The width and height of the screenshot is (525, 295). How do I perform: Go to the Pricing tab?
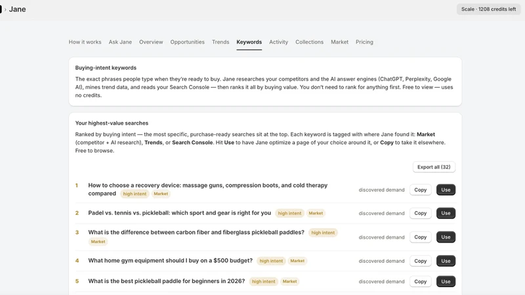tap(364, 42)
